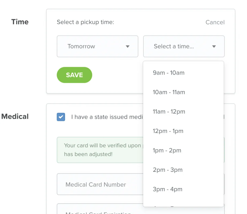The image size is (247, 214).
Task: Choose the 10am - 11am time slot
Action: 169,92
